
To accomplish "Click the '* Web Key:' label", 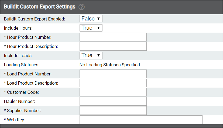I will click(15, 120).
